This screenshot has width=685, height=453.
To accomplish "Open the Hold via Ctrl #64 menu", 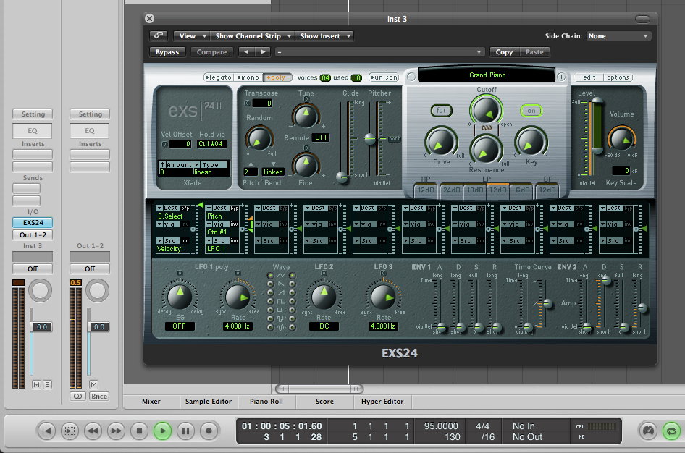I will pos(211,143).
